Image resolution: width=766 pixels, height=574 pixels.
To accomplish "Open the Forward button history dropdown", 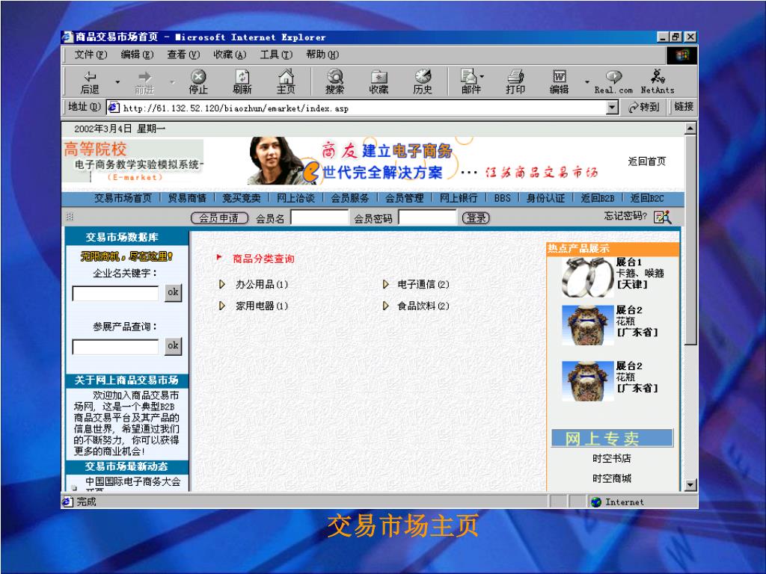I will [172, 82].
